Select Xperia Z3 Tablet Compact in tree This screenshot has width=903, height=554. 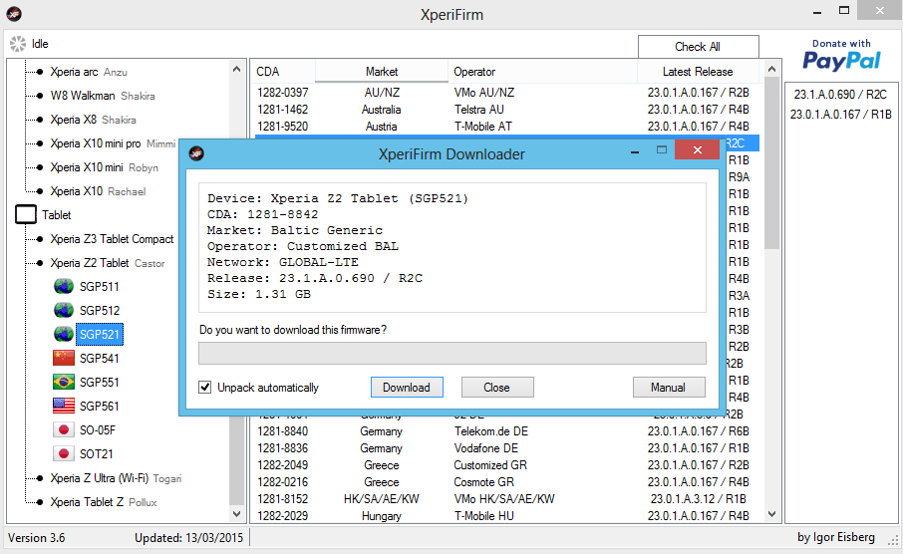[112, 239]
